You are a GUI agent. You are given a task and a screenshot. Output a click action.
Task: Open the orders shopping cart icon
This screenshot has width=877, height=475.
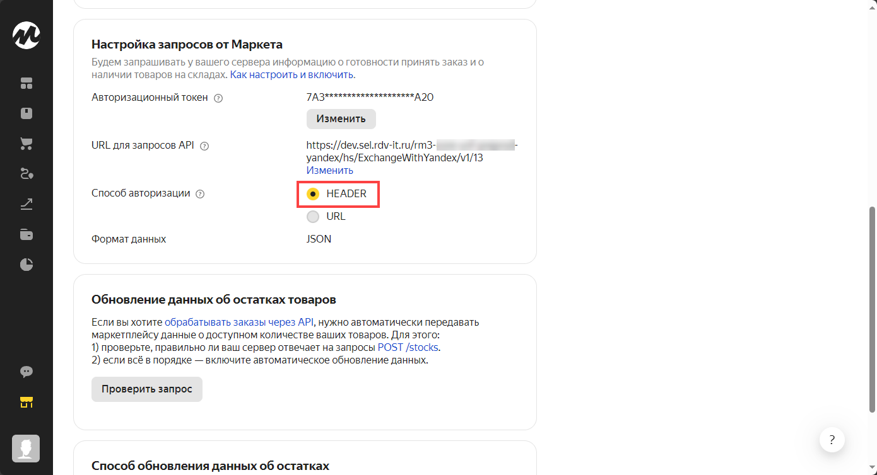tap(26, 144)
